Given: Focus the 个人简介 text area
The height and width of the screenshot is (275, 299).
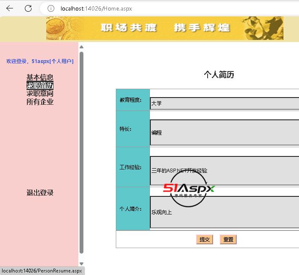Looking at the screenshot, I should 224,212.
